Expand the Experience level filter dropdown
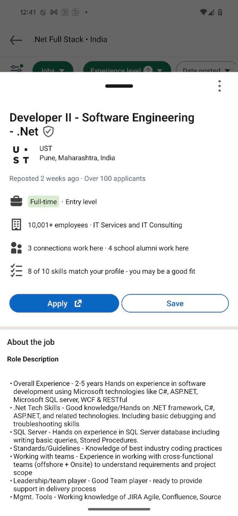Image resolution: width=238 pixels, height=516 pixels. [127, 67]
